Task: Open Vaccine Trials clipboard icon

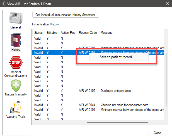Action: 16,107
